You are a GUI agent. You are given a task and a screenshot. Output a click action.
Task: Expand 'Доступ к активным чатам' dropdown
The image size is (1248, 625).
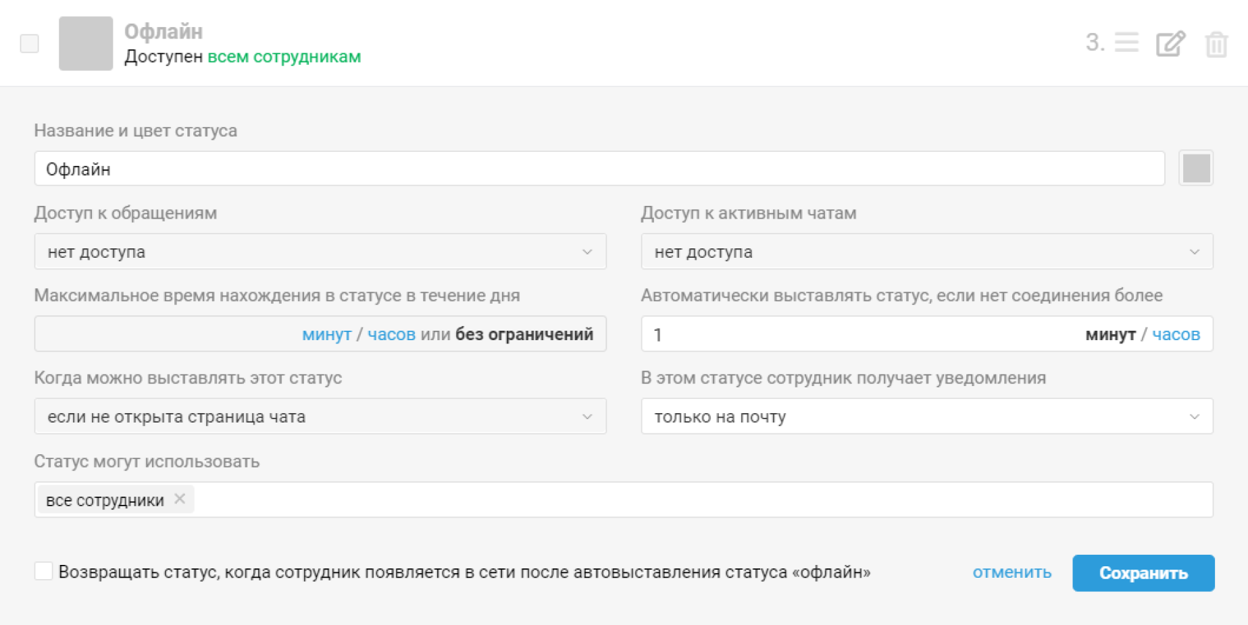(x=927, y=252)
